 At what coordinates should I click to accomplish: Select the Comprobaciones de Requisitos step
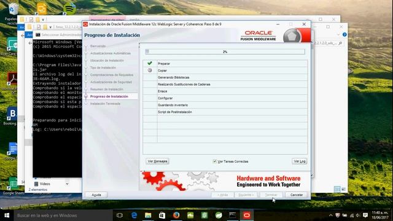tap(112, 75)
